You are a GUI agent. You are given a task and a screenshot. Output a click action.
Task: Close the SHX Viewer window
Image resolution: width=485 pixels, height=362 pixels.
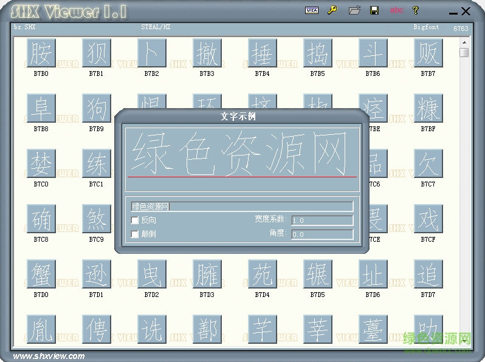tap(466, 12)
